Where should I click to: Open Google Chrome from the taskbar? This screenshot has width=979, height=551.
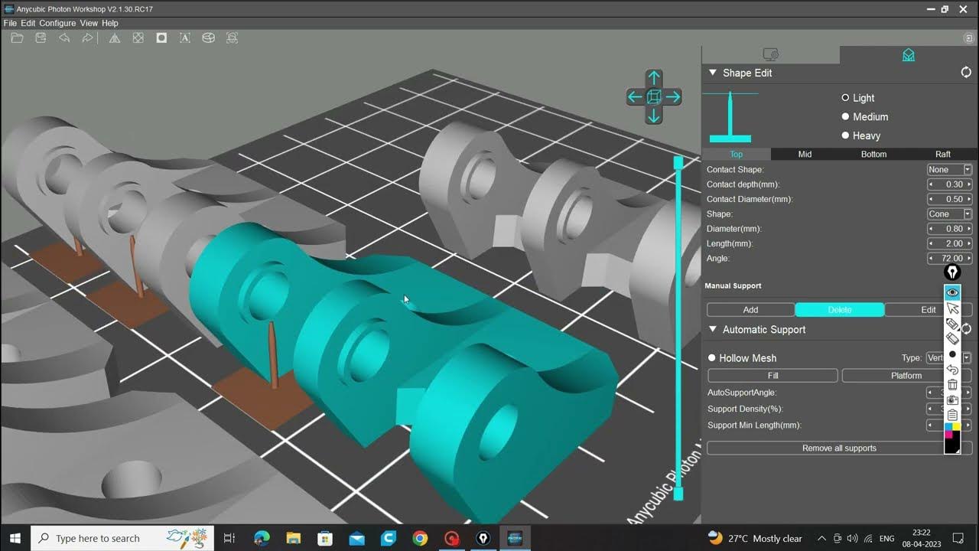pyautogui.click(x=420, y=538)
